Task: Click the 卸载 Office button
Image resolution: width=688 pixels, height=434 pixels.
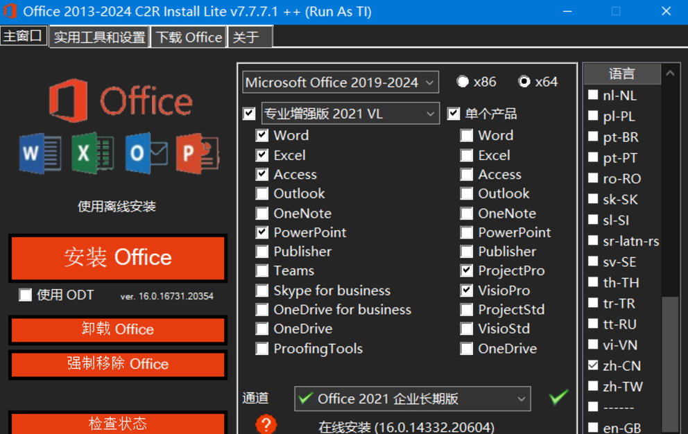Action: coord(118,329)
